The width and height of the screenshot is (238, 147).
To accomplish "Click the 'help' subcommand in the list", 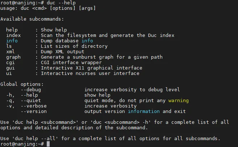I will [12, 30].
